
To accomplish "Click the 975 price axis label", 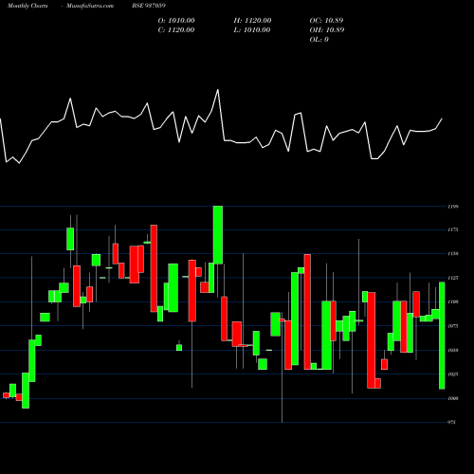I will coord(452,422).
